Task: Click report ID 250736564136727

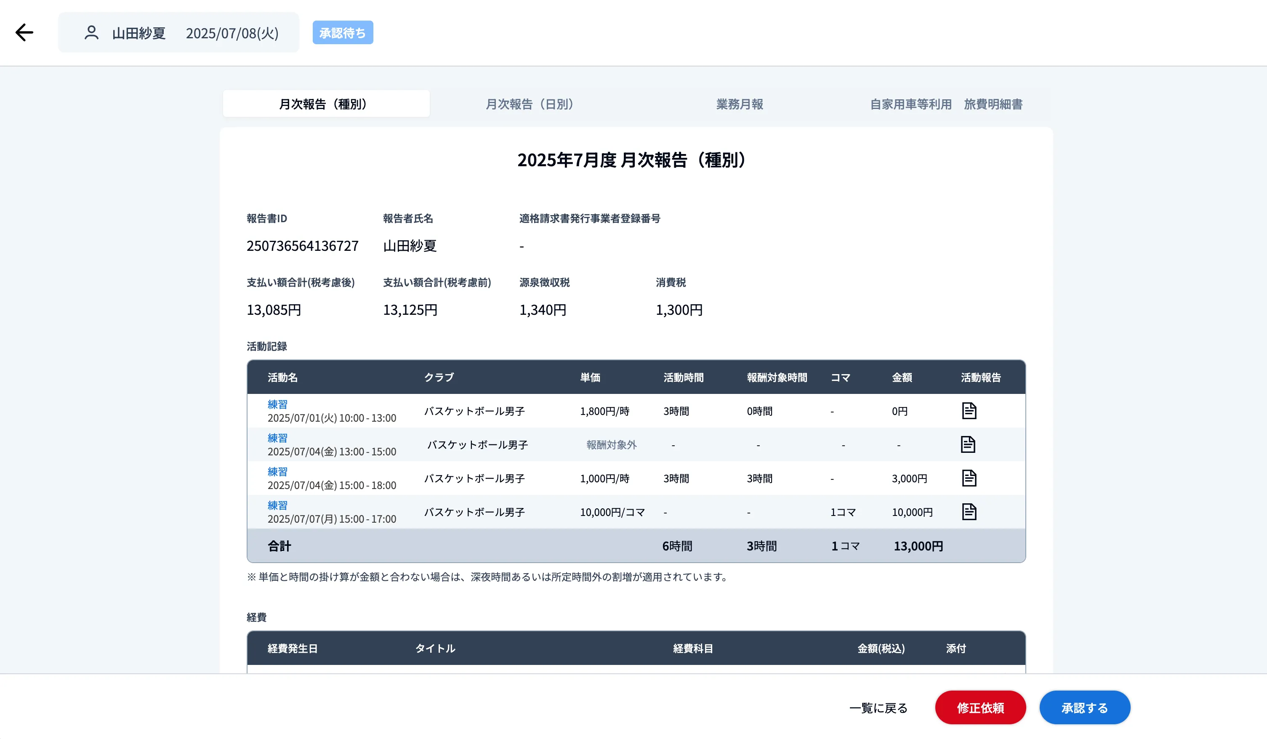Action: coord(302,246)
